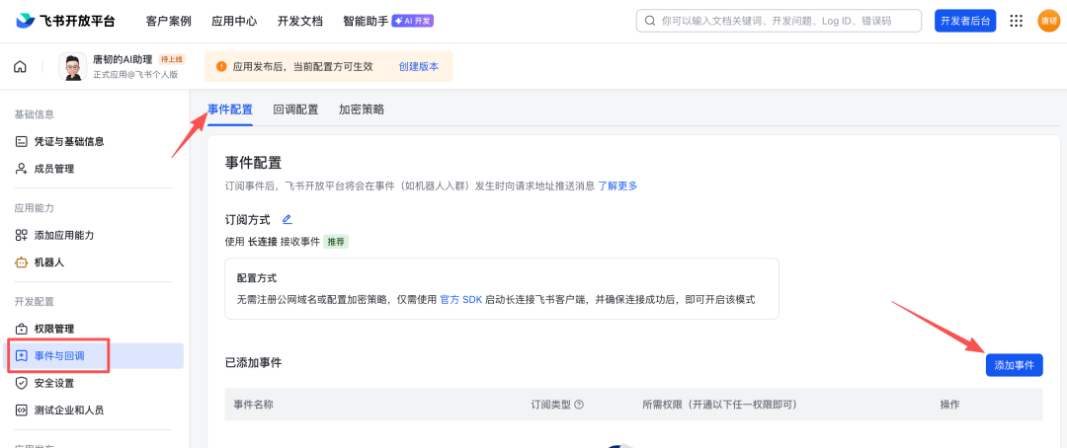Click the 开发配置 section label
Image resolution: width=1067 pixels, height=448 pixels.
coord(34,301)
